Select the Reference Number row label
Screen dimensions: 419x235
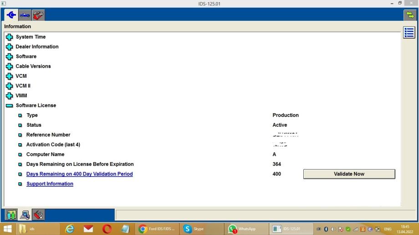(x=48, y=135)
